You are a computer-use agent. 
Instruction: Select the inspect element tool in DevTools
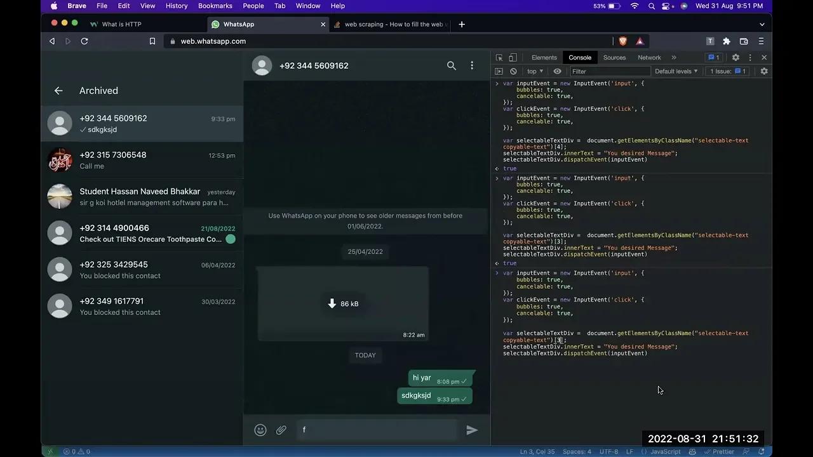tap(499, 57)
